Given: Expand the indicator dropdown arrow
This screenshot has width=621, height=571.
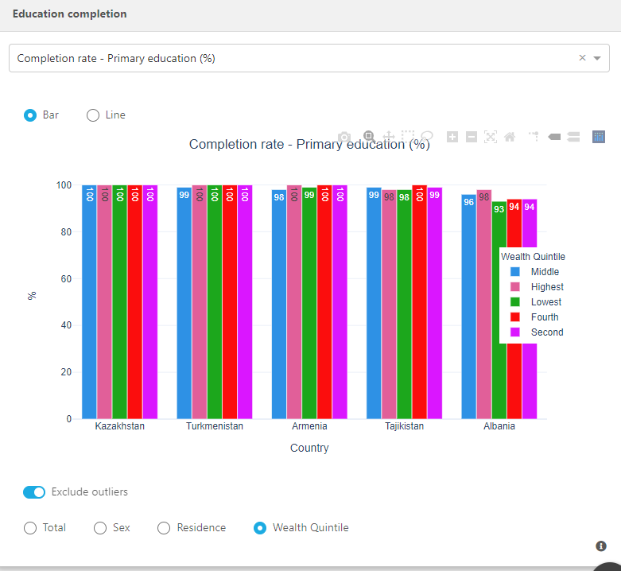Looking at the screenshot, I should click(597, 58).
